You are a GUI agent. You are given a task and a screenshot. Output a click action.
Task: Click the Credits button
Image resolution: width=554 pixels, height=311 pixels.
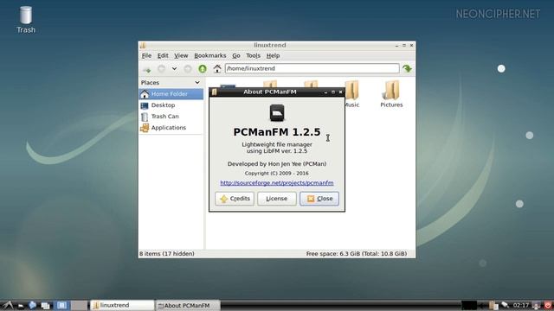[x=235, y=199]
